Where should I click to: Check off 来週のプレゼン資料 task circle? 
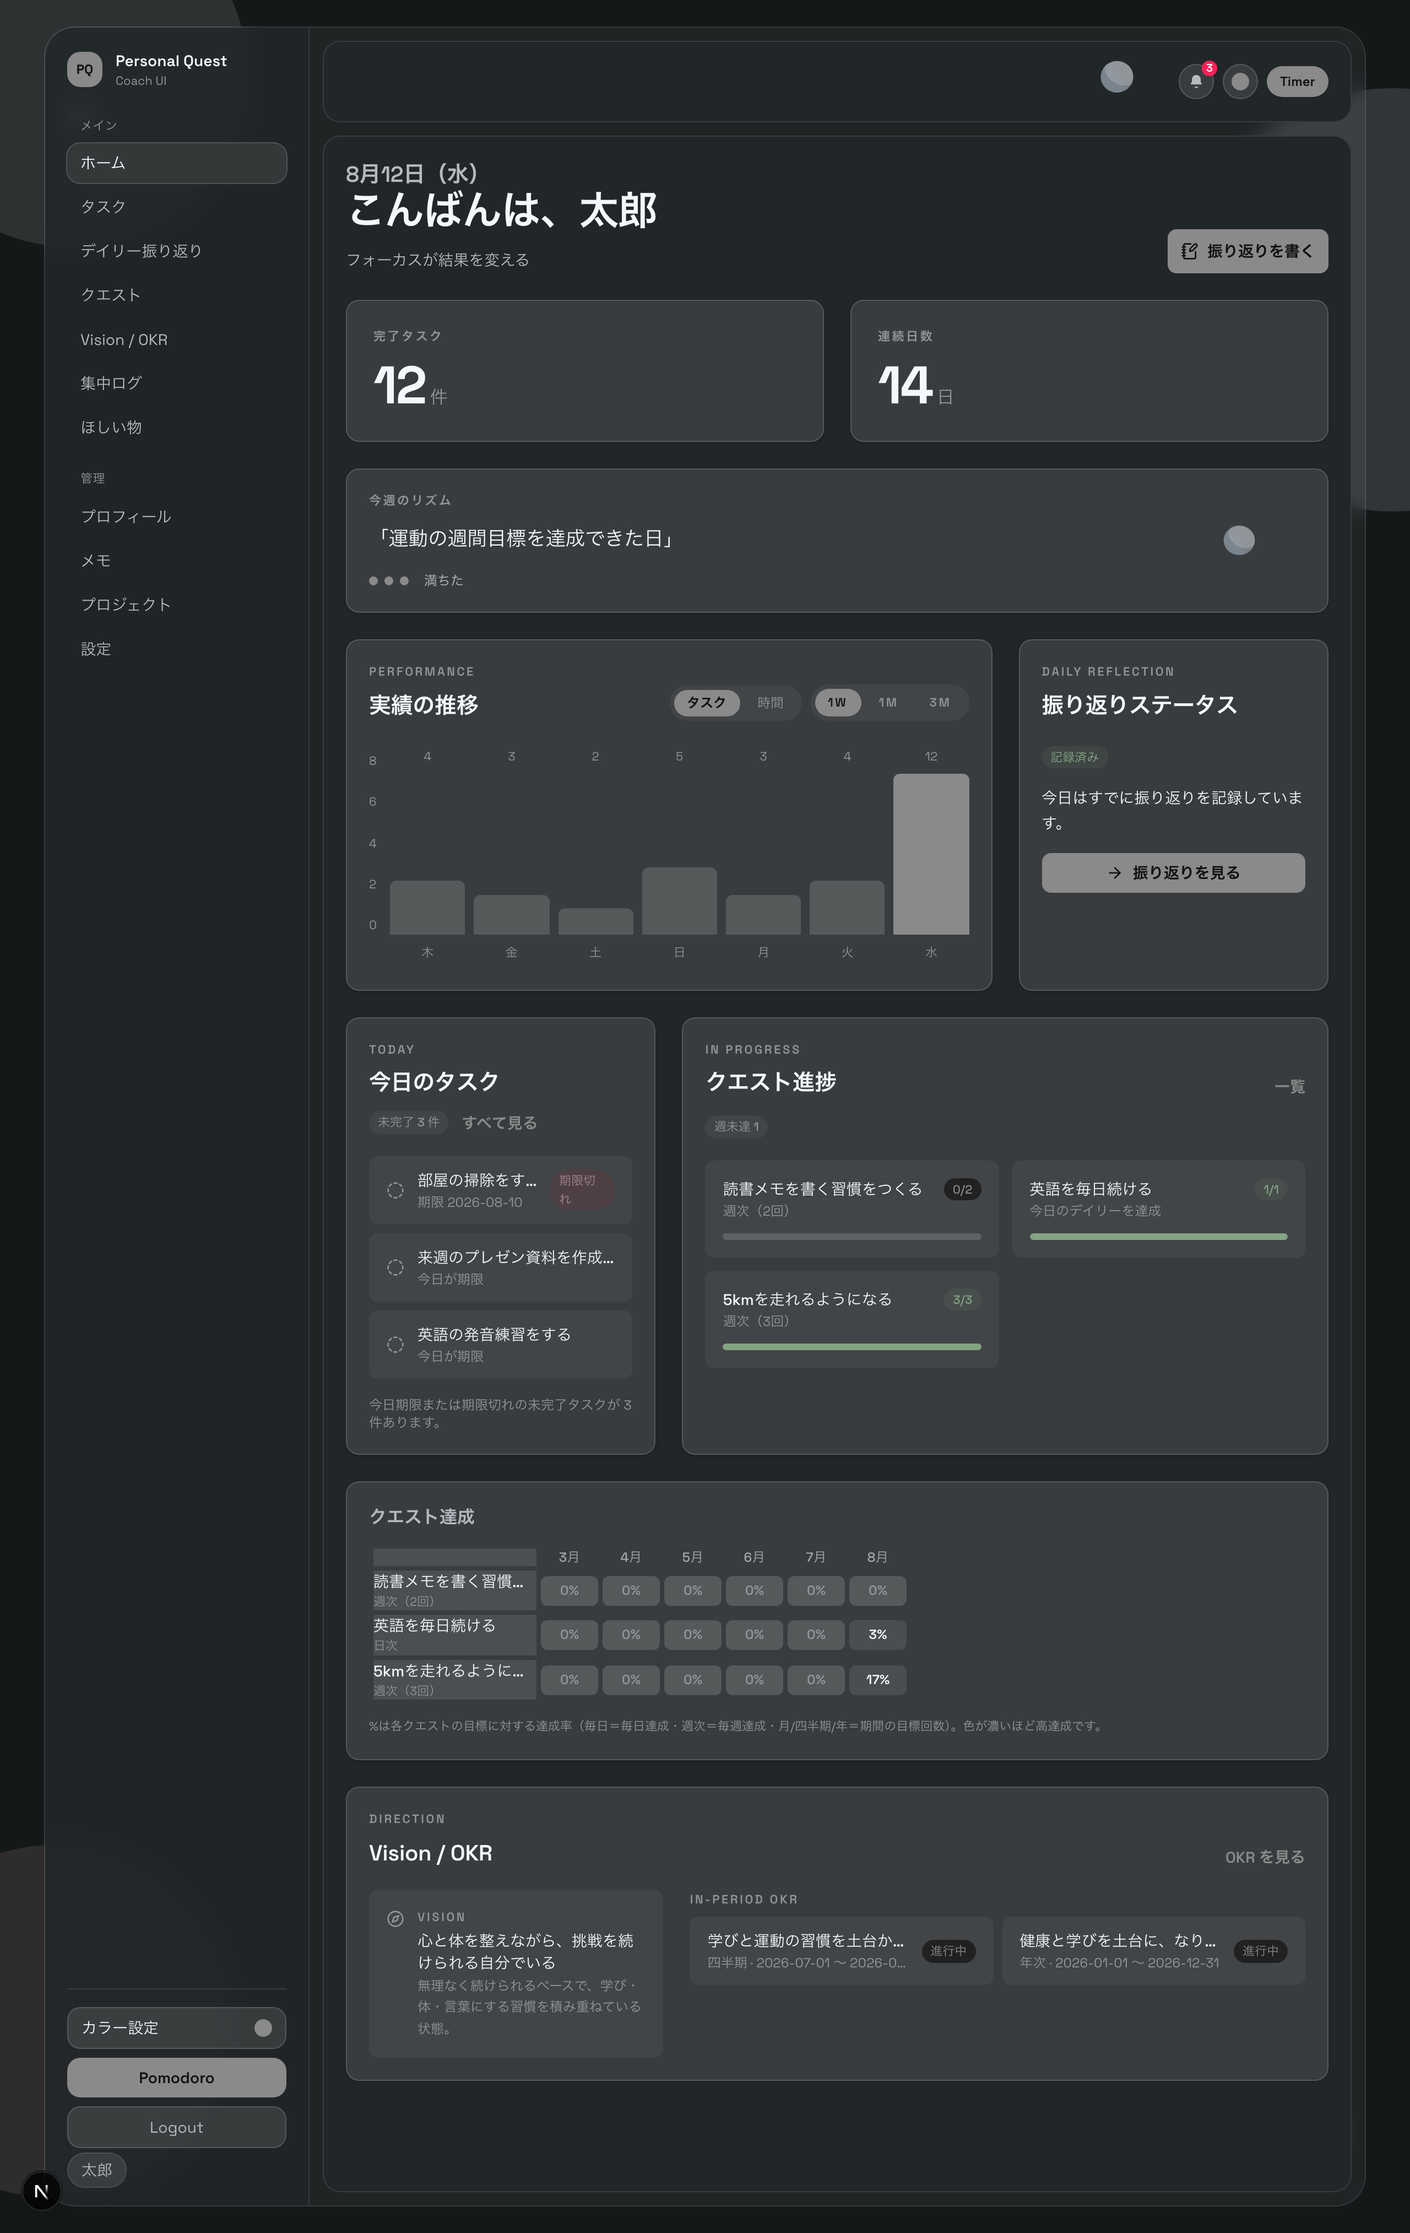pos(395,1267)
